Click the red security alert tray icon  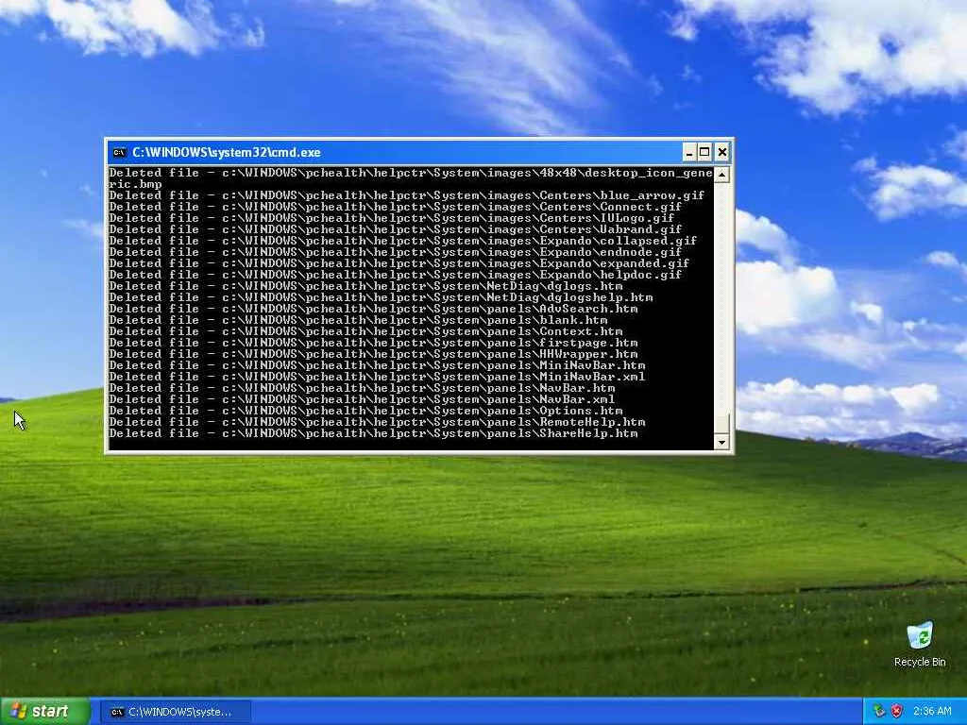[897, 711]
